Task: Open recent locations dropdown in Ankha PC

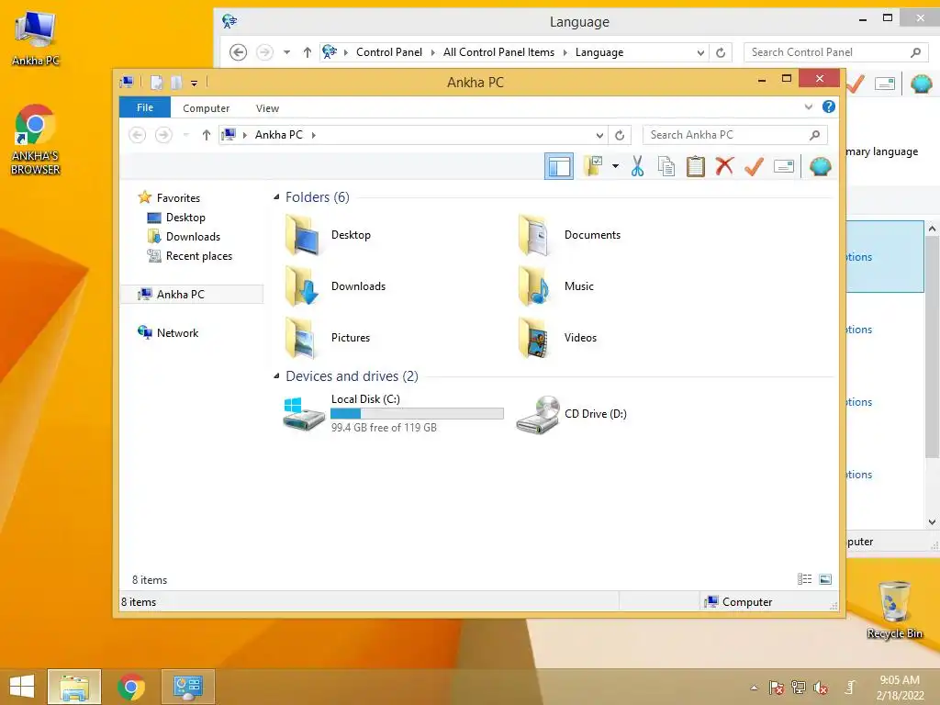Action: [185, 135]
